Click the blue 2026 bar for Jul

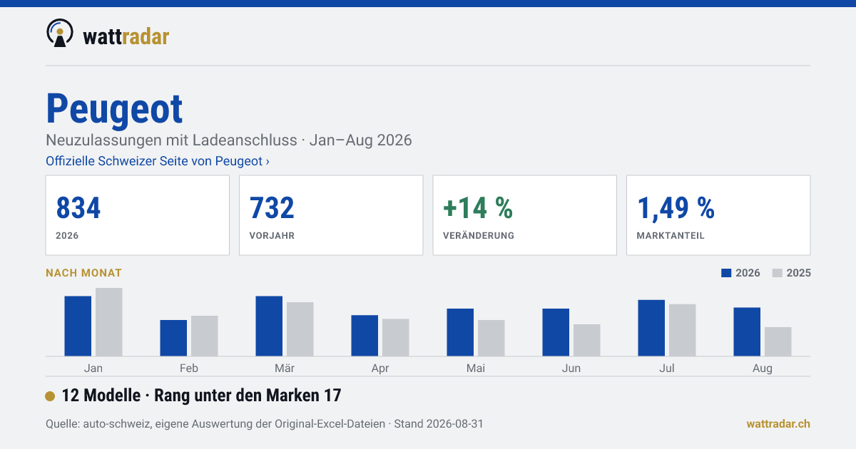coord(651,328)
